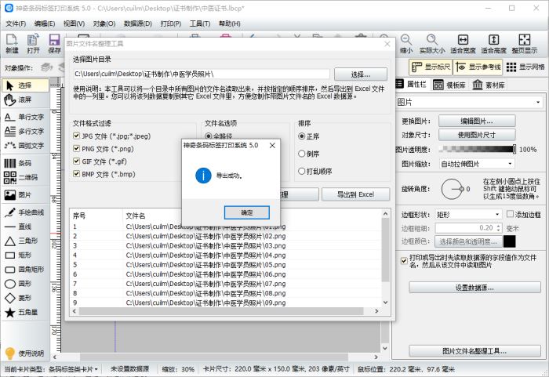549x377 pixels.
Task: Click the 选择... directory browse button
Action: click(x=361, y=74)
